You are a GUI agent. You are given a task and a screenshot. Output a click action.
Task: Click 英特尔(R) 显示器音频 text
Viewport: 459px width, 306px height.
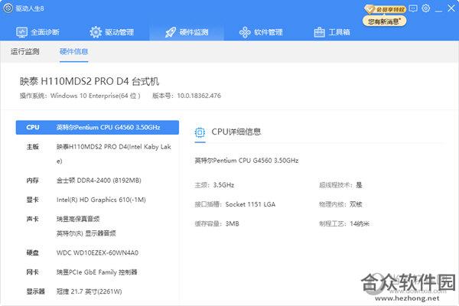point(86,233)
